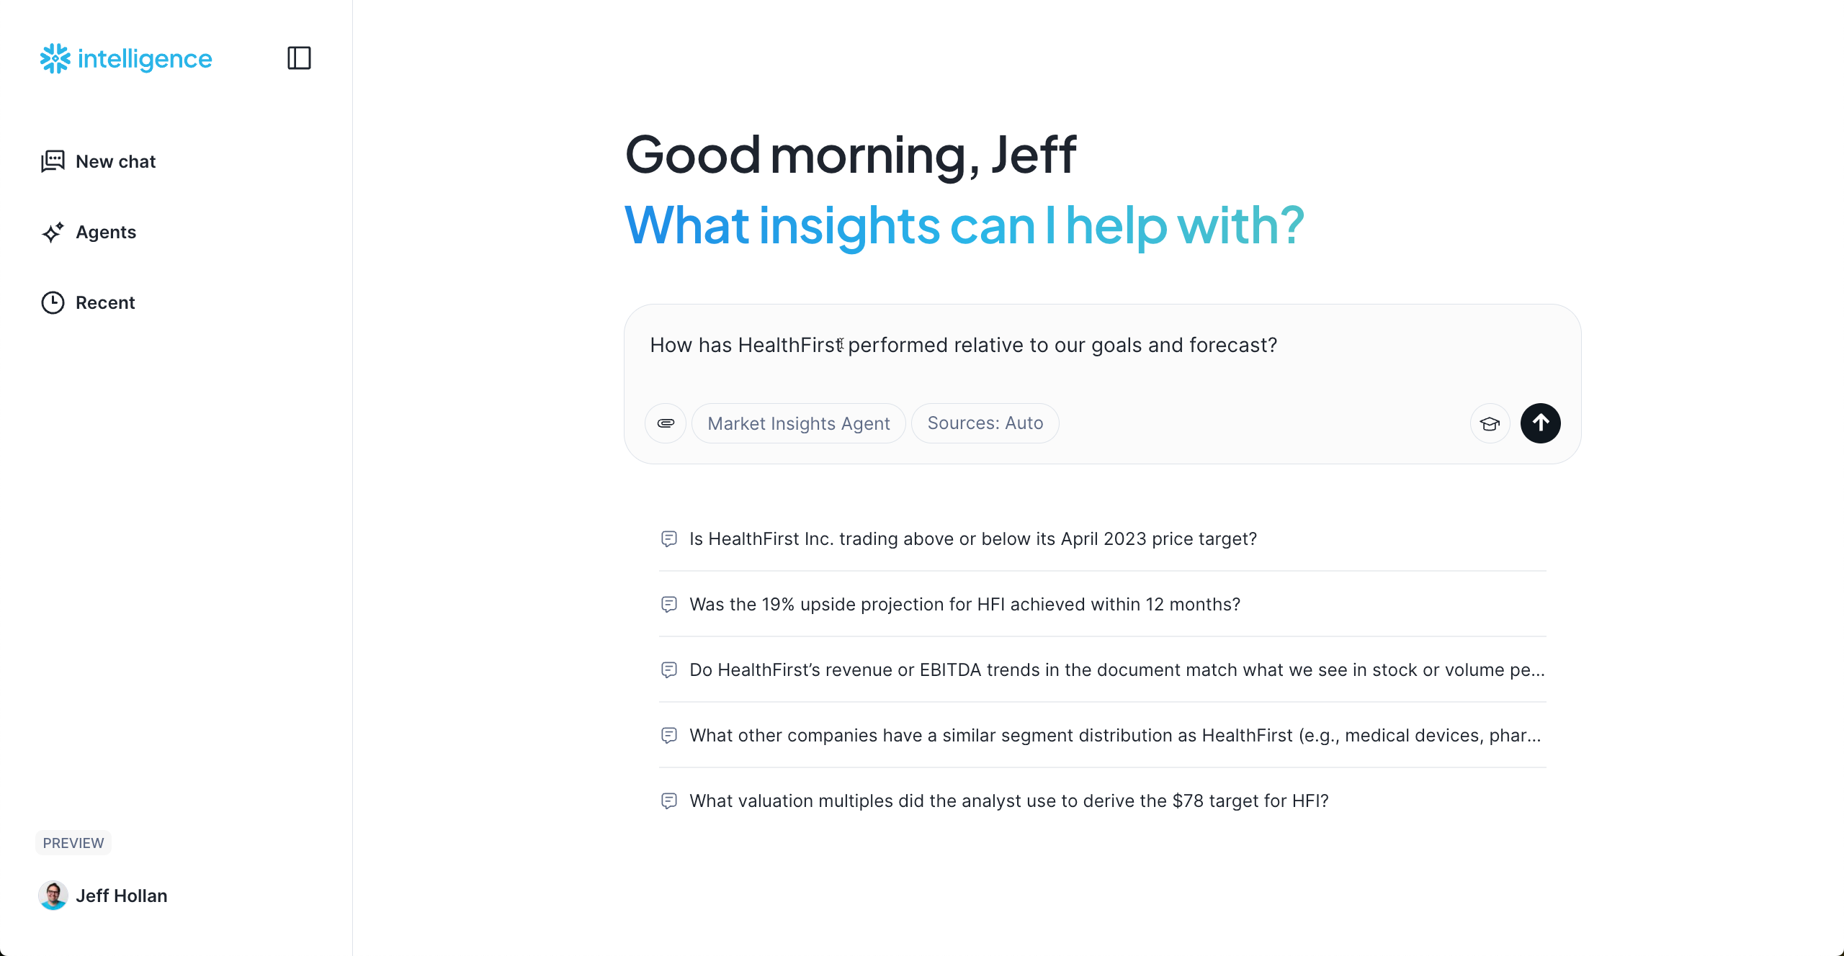The image size is (1844, 956).
Task: Open Recent from the sidebar
Action: point(105,302)
